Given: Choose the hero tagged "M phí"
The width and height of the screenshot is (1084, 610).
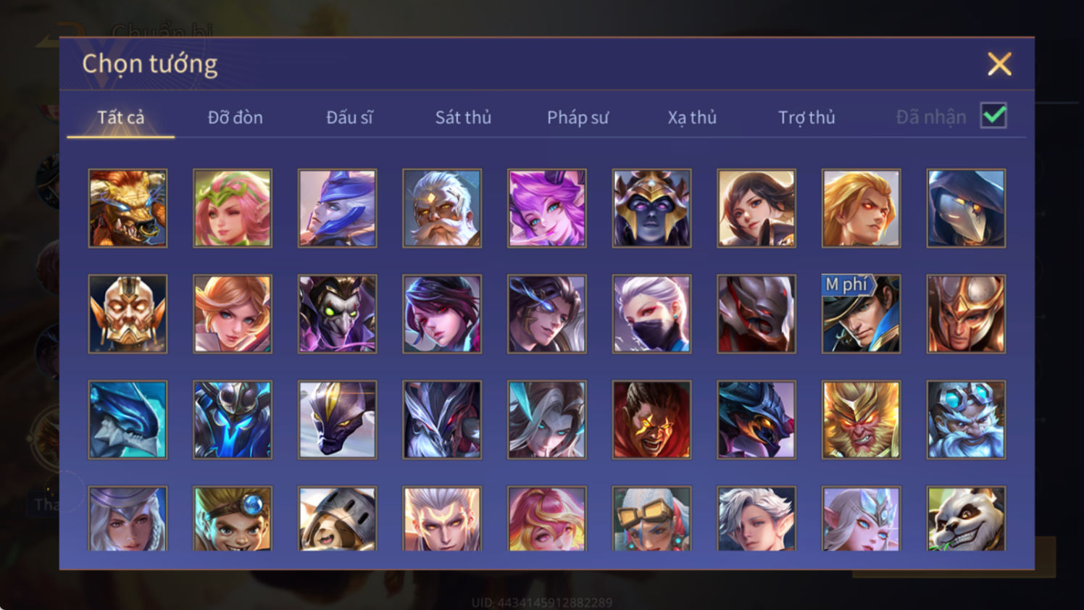Looking at the screenshot, I should tap(861, 314).
